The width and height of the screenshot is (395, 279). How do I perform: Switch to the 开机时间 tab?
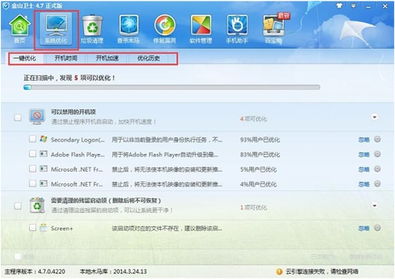pos(66,59)
